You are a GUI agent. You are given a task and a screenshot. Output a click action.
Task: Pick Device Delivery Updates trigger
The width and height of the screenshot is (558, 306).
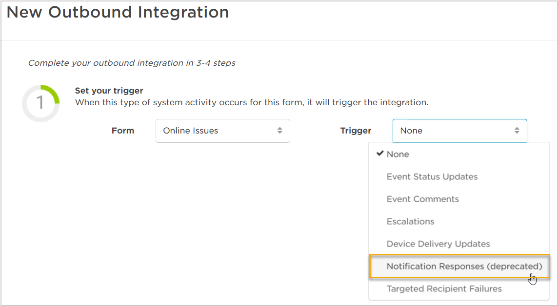pos(459,244)
